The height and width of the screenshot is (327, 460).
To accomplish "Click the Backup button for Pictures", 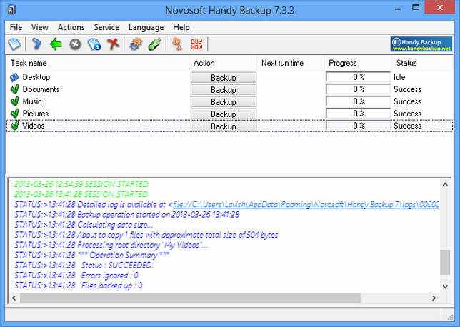I will (224, 114).
